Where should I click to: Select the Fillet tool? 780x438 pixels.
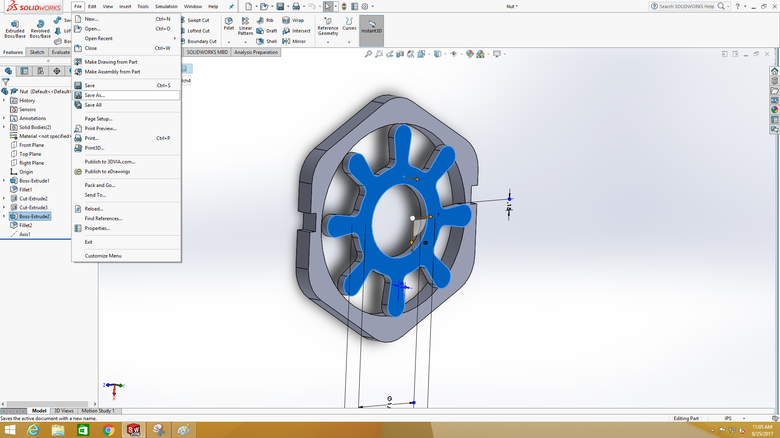click(229, 24)
